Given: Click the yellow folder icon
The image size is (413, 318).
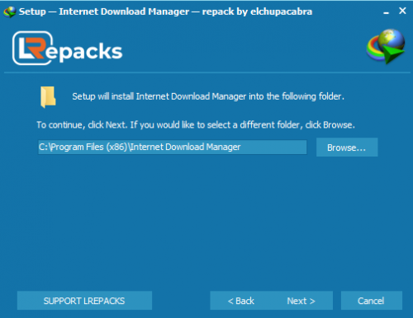Looking at the screenshot, I should tap(48, 97).
